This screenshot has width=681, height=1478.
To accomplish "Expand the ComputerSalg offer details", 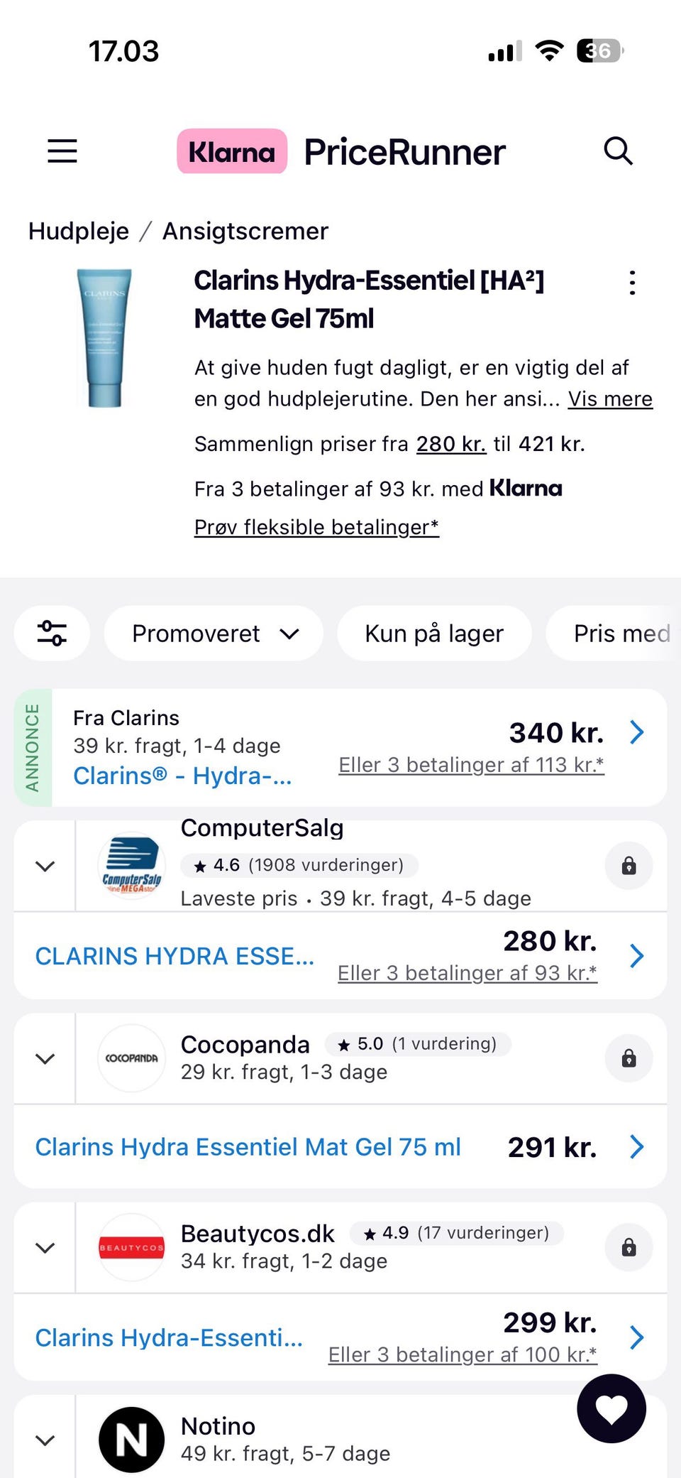I will point(45,866).
